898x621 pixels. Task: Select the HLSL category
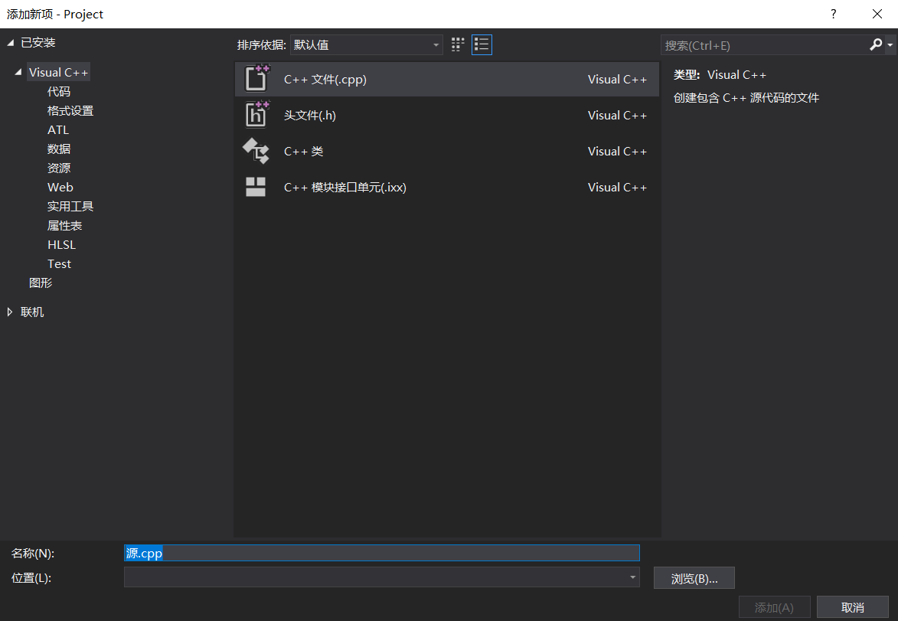[x=61, y=244]
